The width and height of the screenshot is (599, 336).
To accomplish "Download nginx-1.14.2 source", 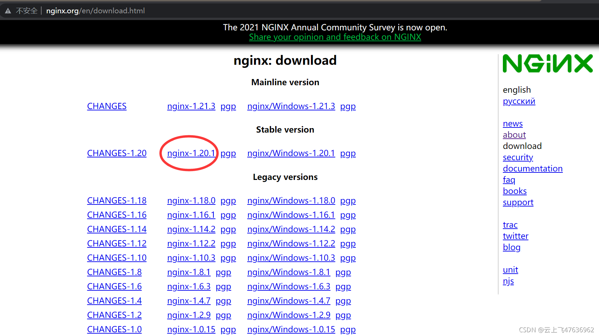I will point(191,229).
